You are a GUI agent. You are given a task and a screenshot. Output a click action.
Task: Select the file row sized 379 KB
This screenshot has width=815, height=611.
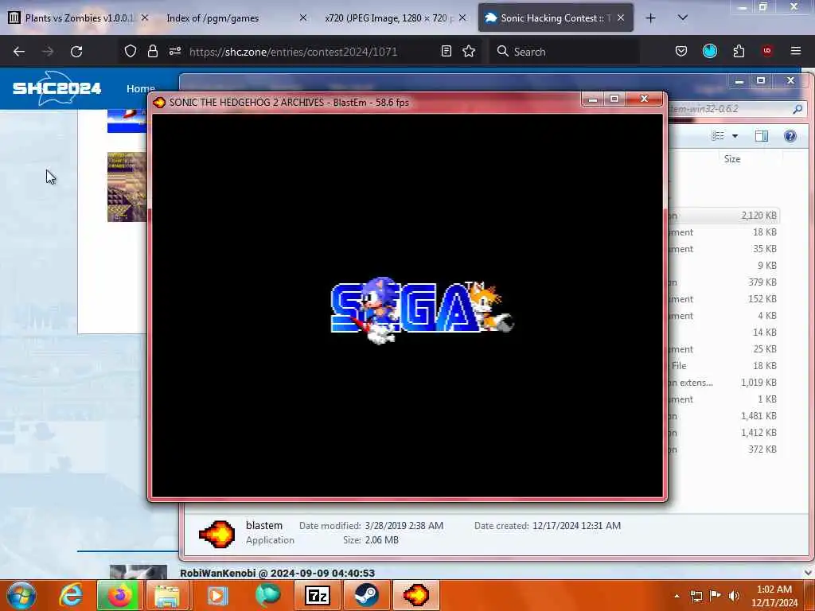point(723,282)
